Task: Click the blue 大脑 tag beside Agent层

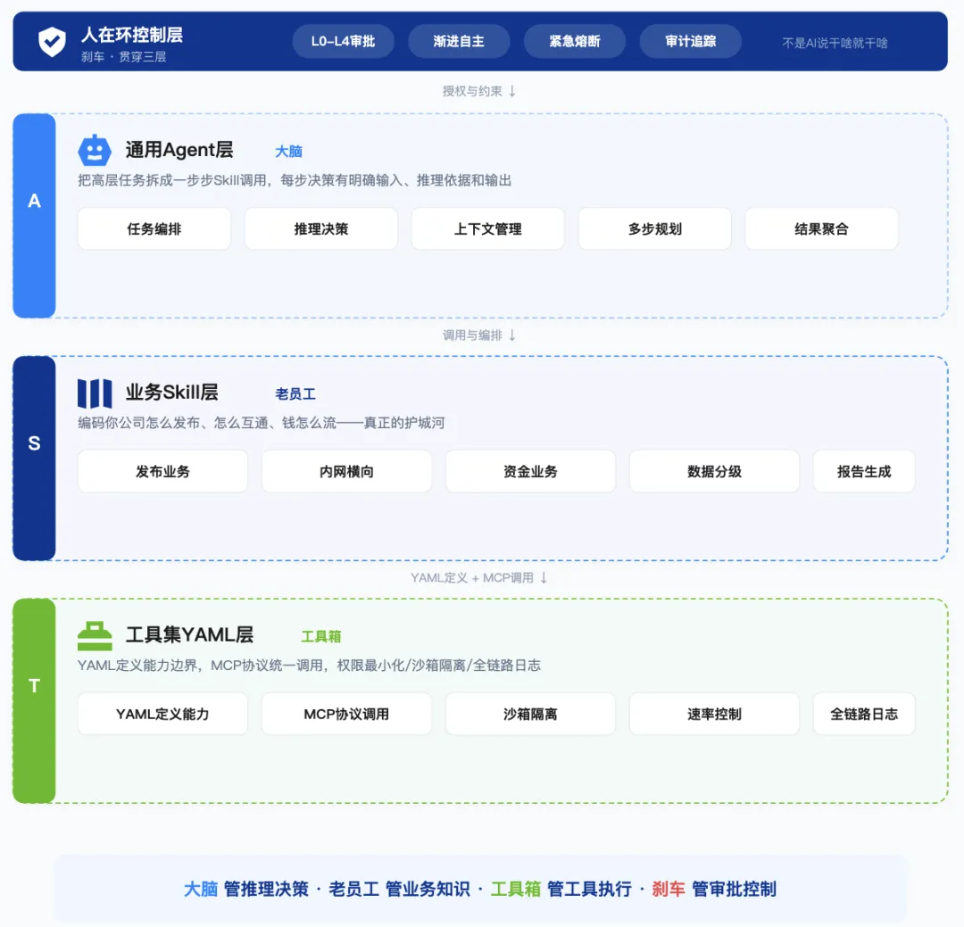Action: [288, 151]
